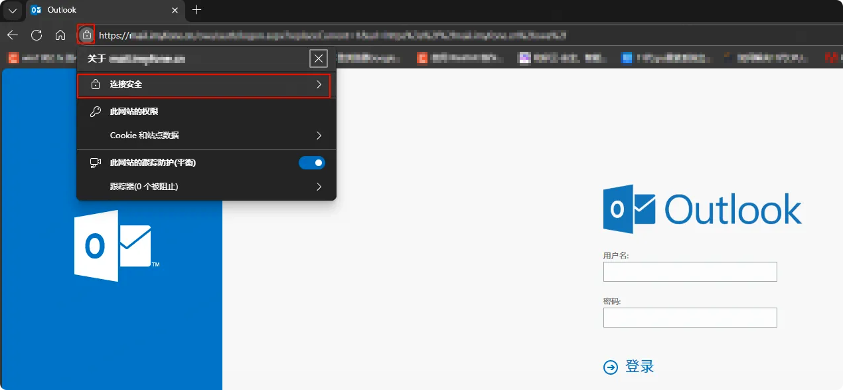The height and width of the screenshot is (390, 843).
Task: Go to the browser home page icon
Action: pyautogui.click(x=60, y=35)
